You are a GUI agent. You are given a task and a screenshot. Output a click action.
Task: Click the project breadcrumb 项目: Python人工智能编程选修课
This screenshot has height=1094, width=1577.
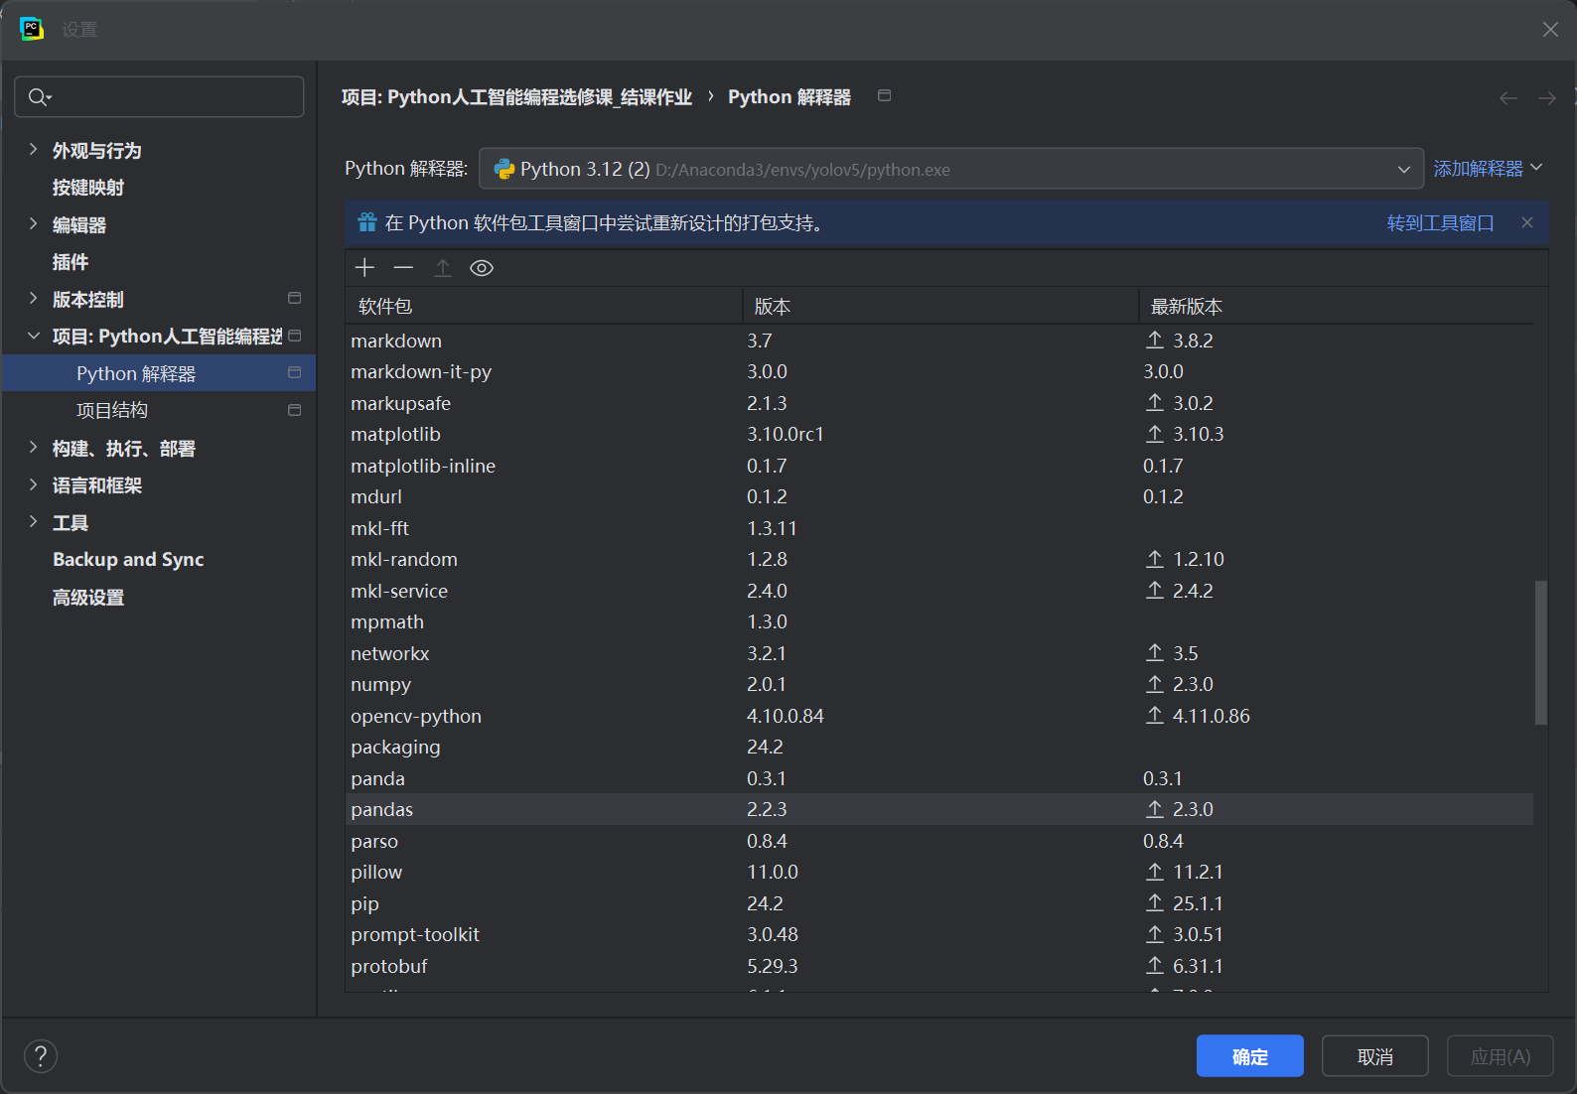coord(516,96)
